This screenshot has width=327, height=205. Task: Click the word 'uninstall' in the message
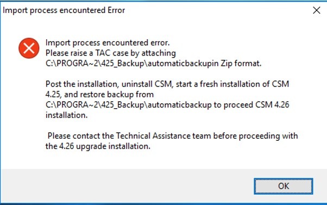[137, 84]
